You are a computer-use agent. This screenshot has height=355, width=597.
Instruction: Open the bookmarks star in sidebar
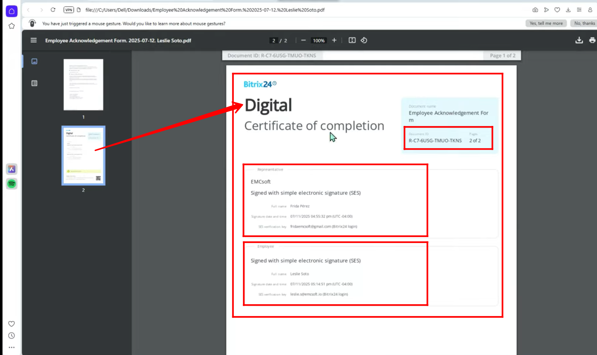point(12,26)
